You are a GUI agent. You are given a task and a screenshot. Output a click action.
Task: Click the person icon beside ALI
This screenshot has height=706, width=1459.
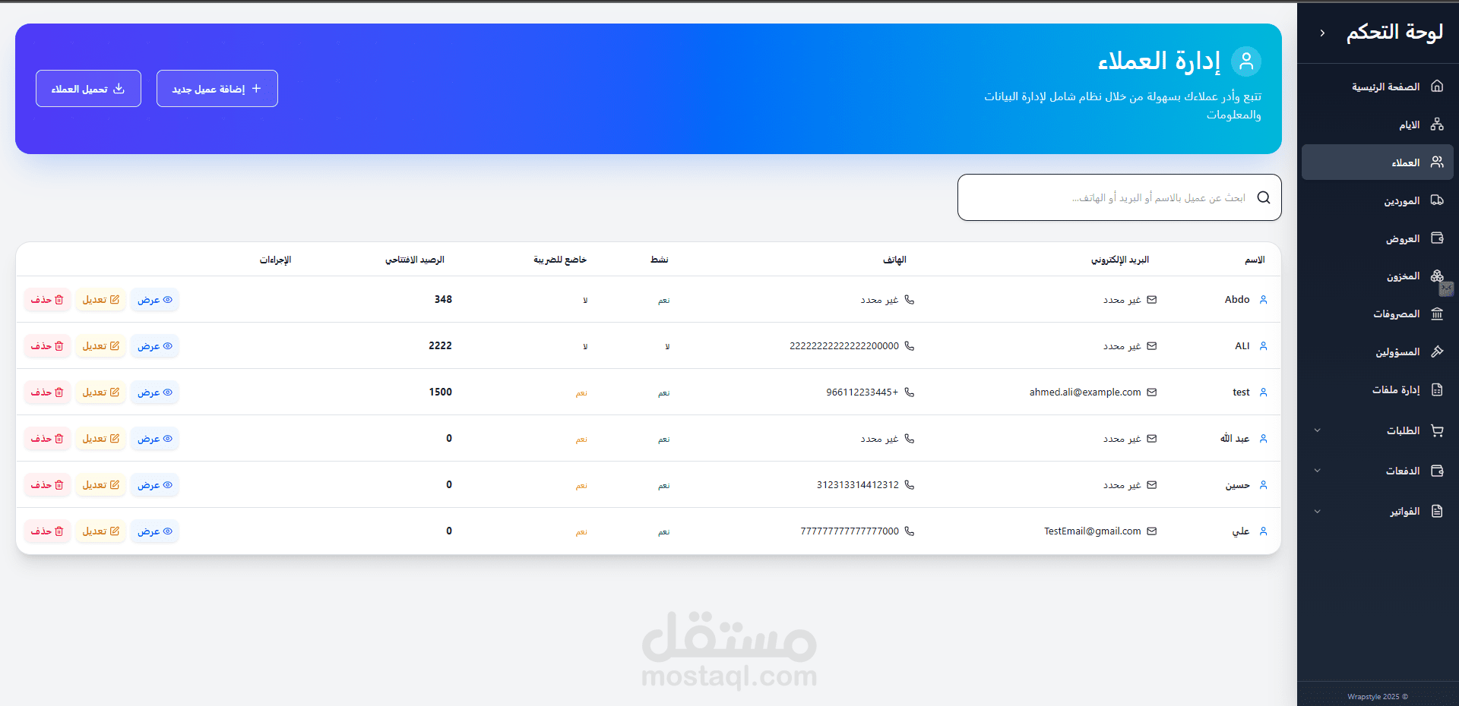[x=1264, y=346]
